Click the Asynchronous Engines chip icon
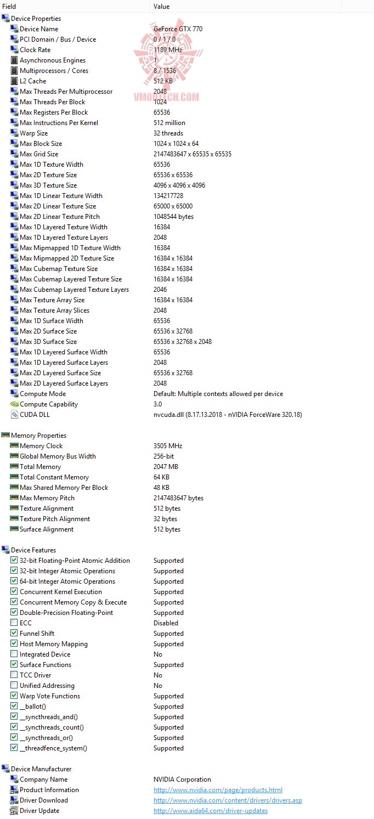Screen dimensions: 374x819 tap(14, 60)
